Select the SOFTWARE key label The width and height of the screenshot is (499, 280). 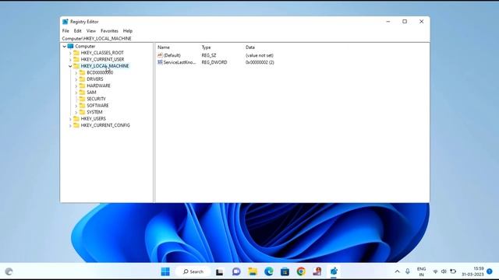[x=97, y=106]
